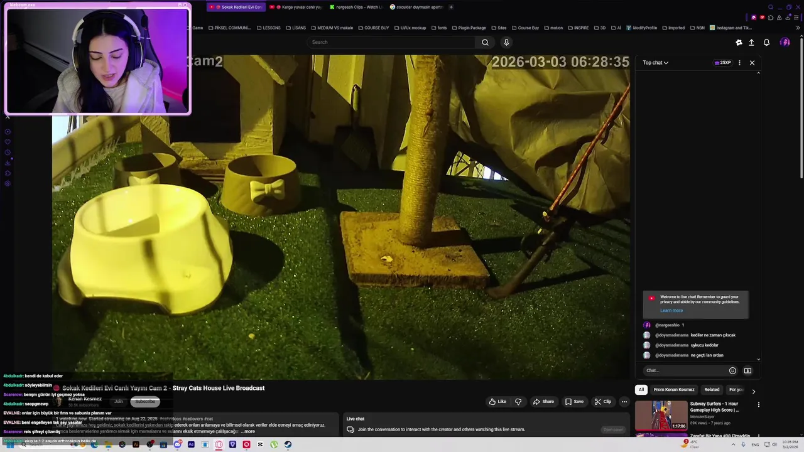
Task: Open the LESSONS bookmark folder
Action: [x=269, y=28]
